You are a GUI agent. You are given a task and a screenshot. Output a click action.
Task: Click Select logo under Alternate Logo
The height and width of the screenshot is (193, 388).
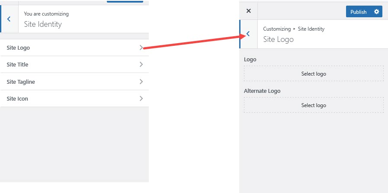coord(314,105)
